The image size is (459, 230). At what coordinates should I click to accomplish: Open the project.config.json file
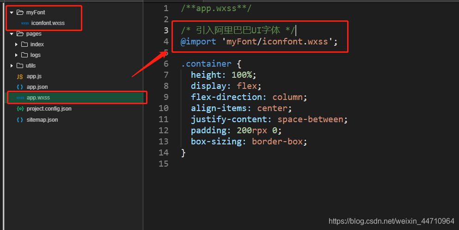point(49,109)
